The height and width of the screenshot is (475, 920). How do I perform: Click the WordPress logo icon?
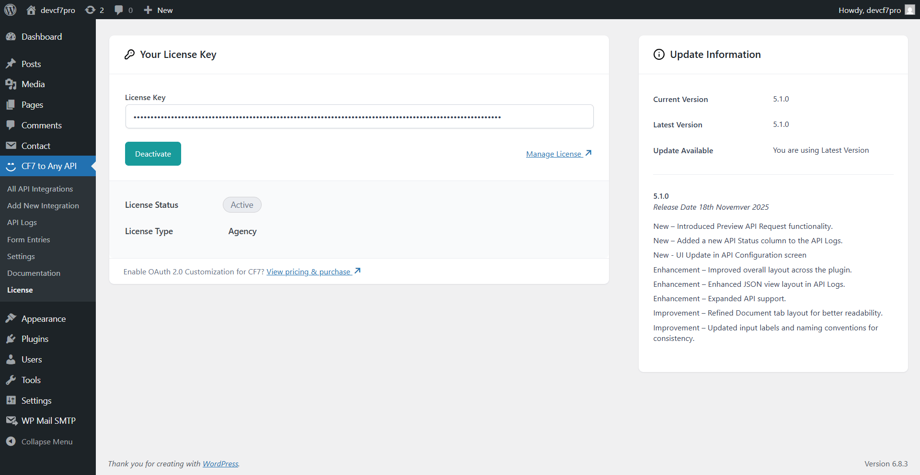click(10, 10)
